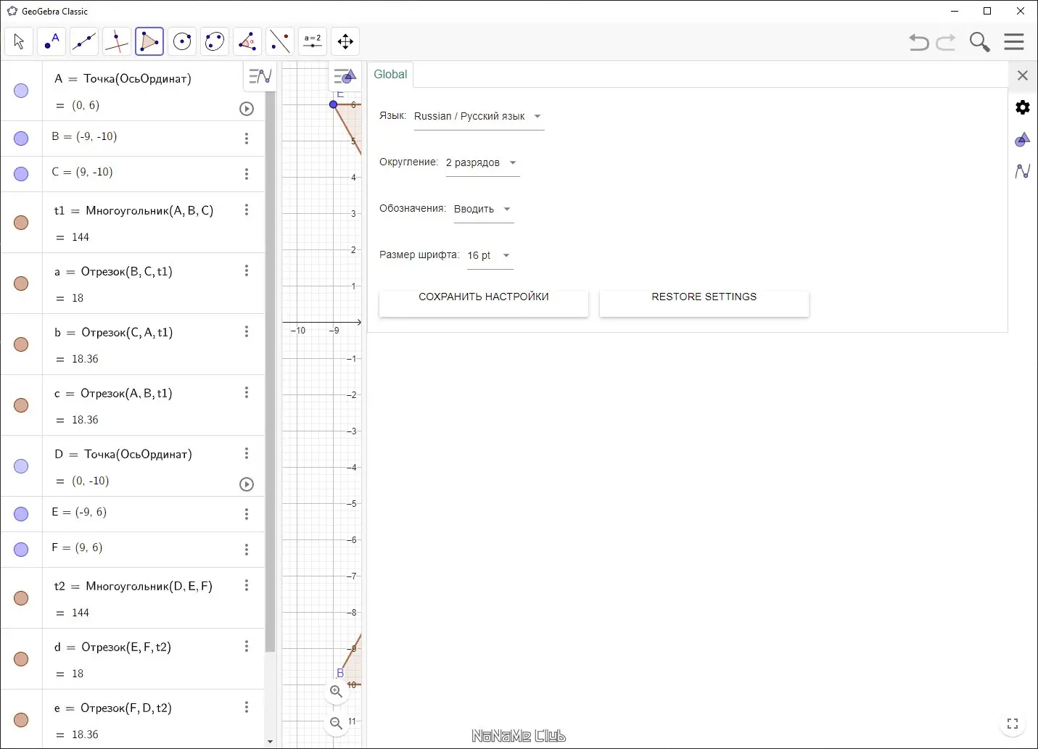The height and width of the screenshot is (749, 1038).
Task: Click the Algebra panel scroll-down arrow
Action: tap(270, 742)
